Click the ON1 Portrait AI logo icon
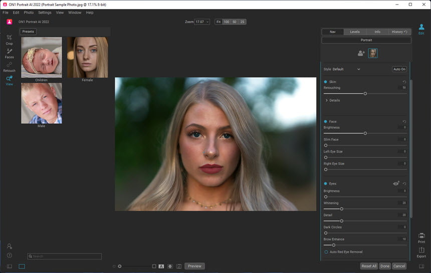This screenshot has height=273, width=431. [10, 22]
